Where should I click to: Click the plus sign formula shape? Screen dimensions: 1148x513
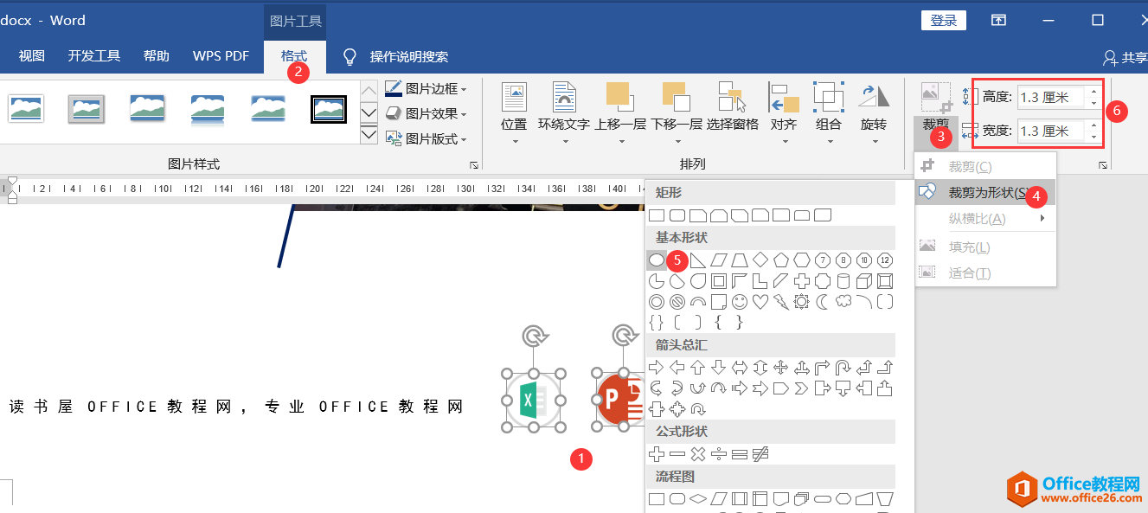click(x=657, y=453)
